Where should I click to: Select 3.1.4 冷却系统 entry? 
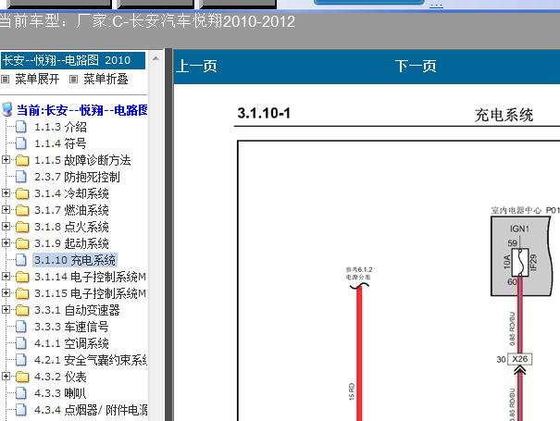tap(71, 193)
